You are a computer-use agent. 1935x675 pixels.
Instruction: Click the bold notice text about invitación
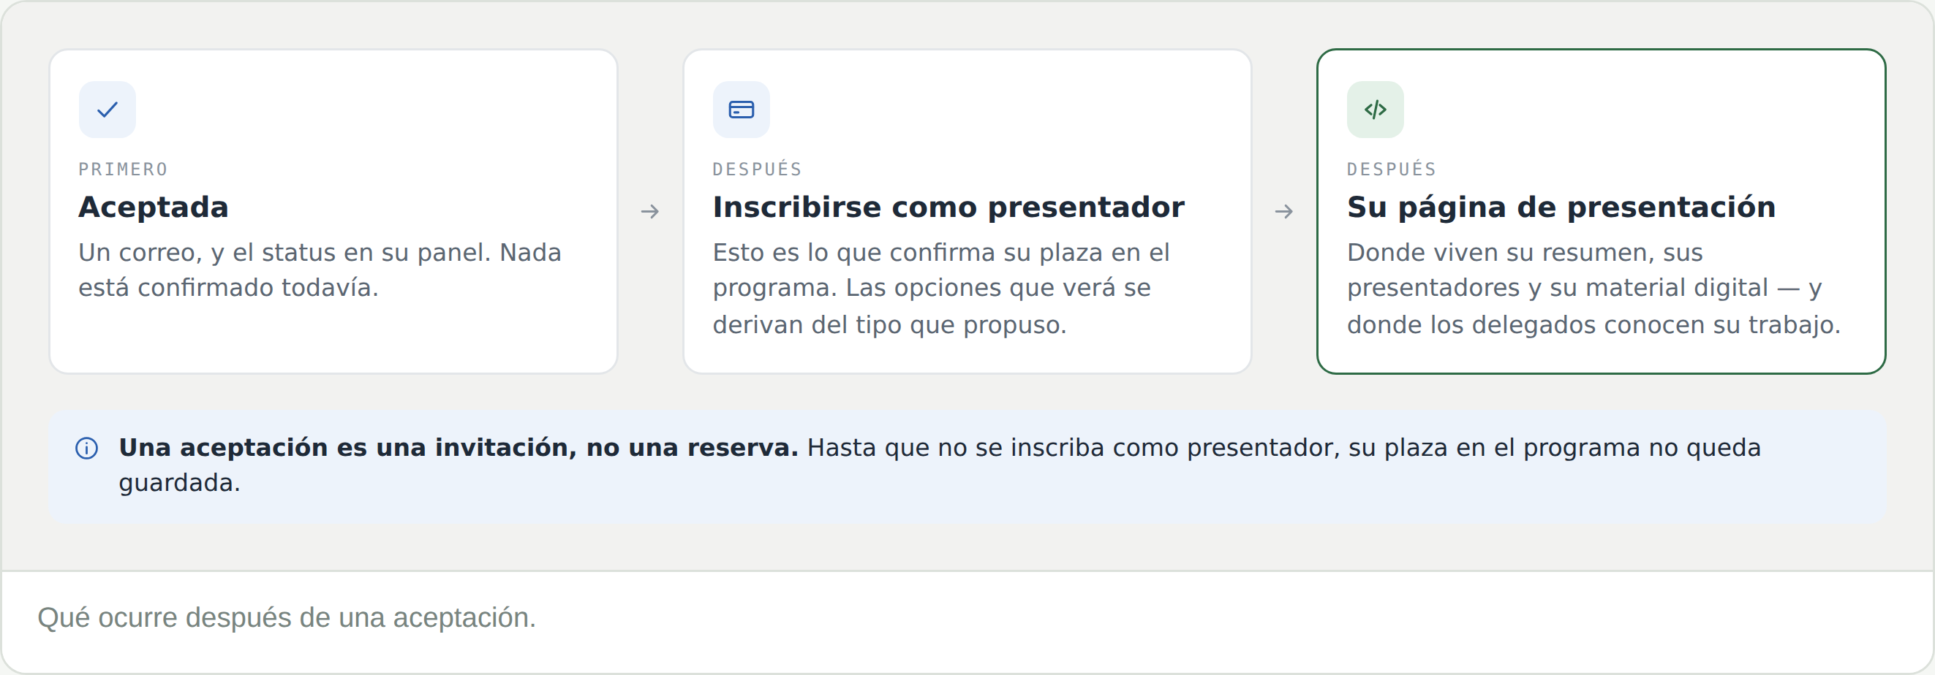(x=459, y=448)
